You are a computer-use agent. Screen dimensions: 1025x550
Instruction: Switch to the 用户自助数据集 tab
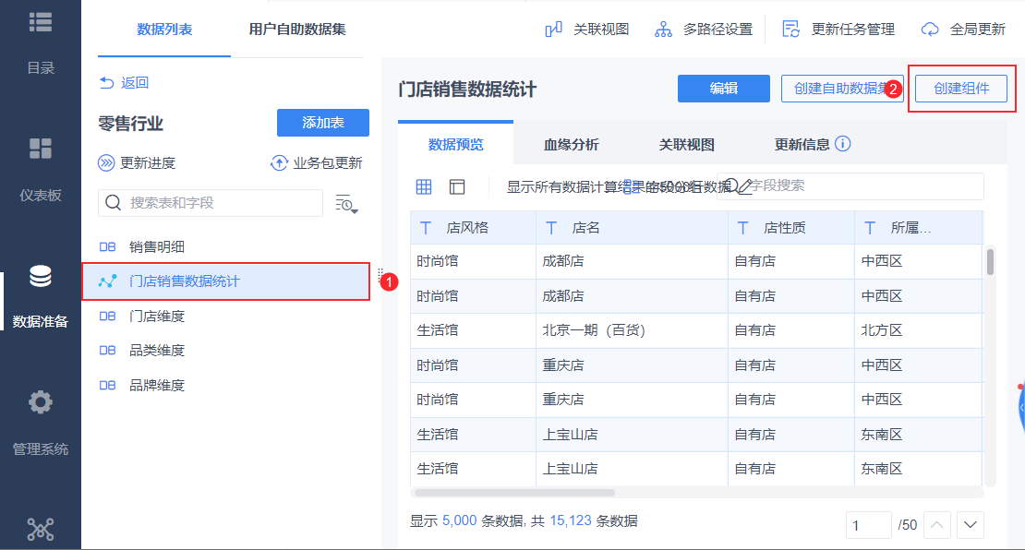[x=297, y=30]
